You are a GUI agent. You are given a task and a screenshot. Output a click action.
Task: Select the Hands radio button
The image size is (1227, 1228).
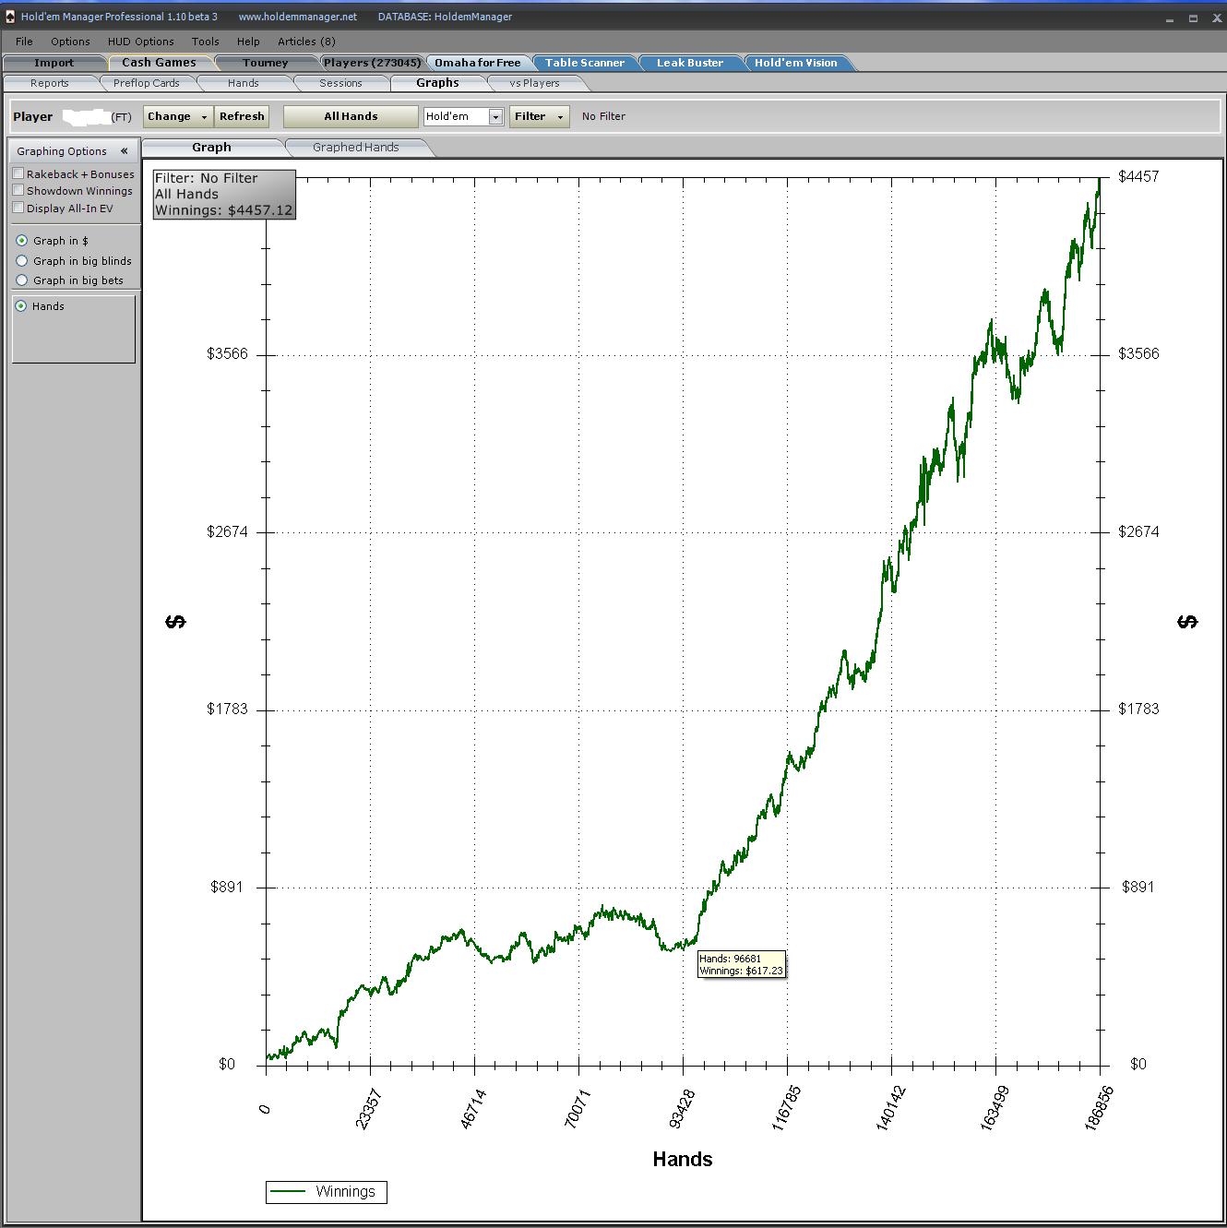21,306
